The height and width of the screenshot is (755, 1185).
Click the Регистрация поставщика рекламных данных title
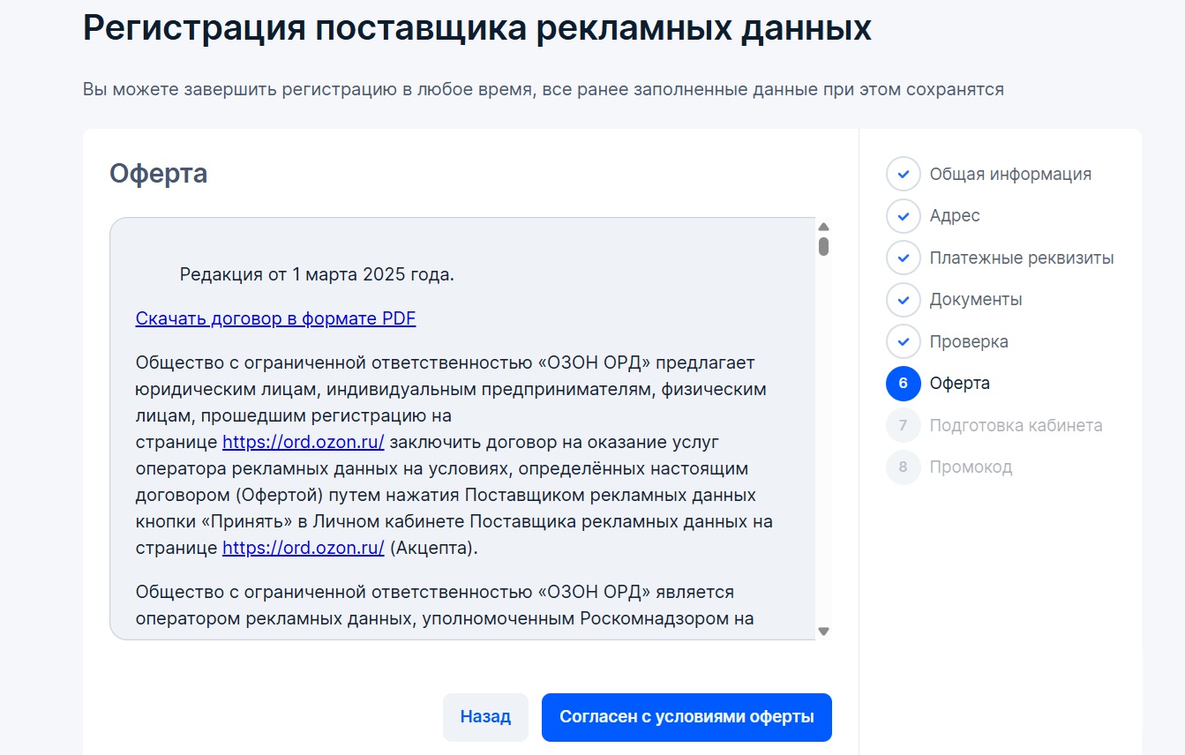coord(477,28)
